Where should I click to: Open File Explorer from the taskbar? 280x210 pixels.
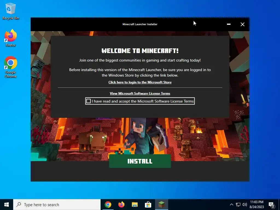tap(135, 205)
